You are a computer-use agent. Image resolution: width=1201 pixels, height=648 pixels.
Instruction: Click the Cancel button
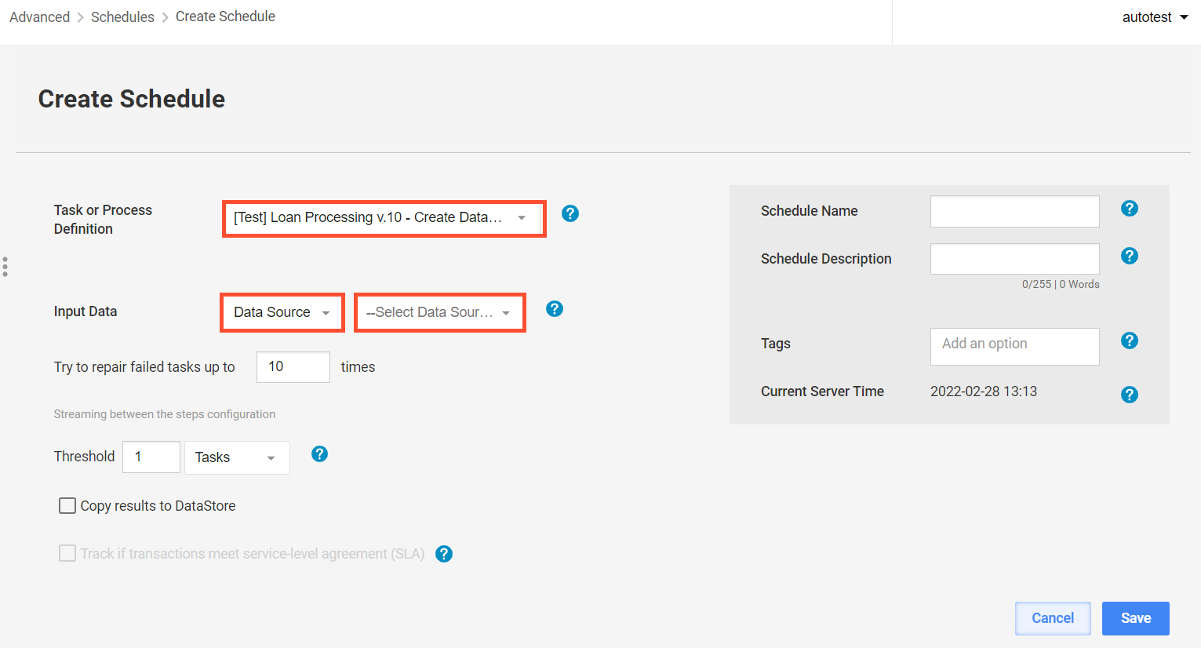[1053, 618]
